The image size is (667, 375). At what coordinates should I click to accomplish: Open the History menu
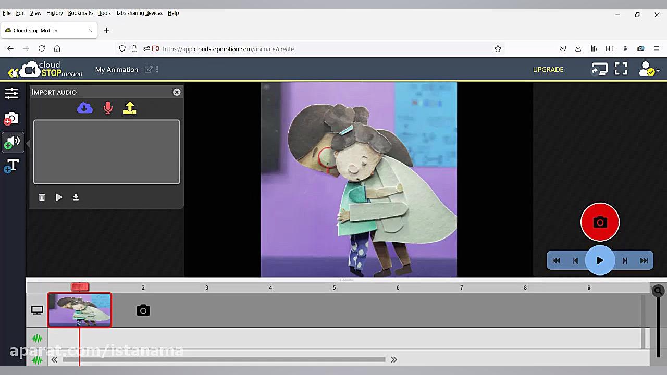tap(54, 13)
